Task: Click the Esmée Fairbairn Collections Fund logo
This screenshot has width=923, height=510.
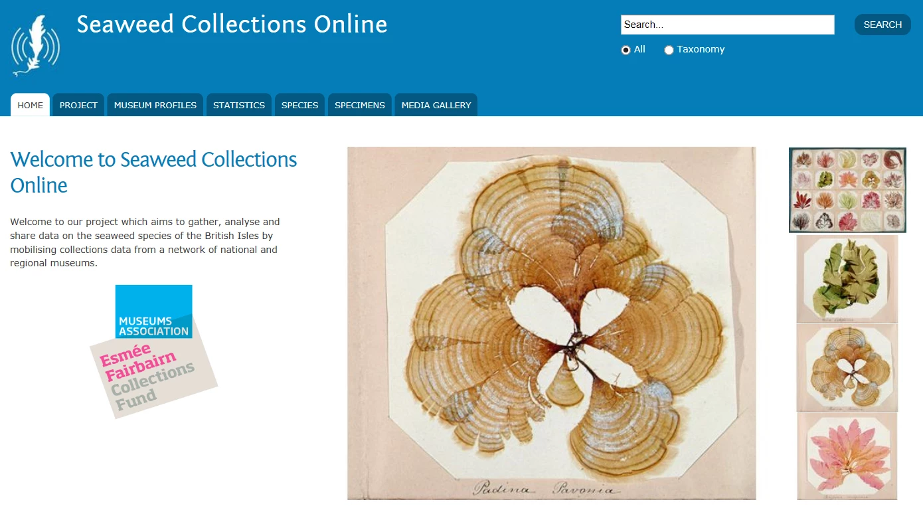Action: 154,373
